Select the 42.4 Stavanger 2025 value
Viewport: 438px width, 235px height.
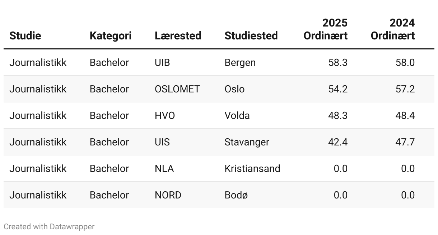pos(338,142)
